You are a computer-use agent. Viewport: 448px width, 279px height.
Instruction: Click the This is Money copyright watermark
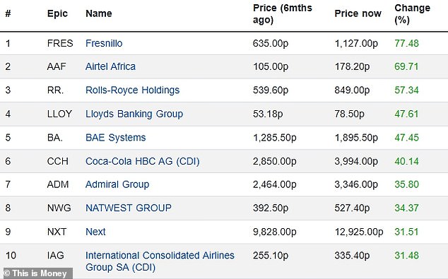[x=36, y=273]
